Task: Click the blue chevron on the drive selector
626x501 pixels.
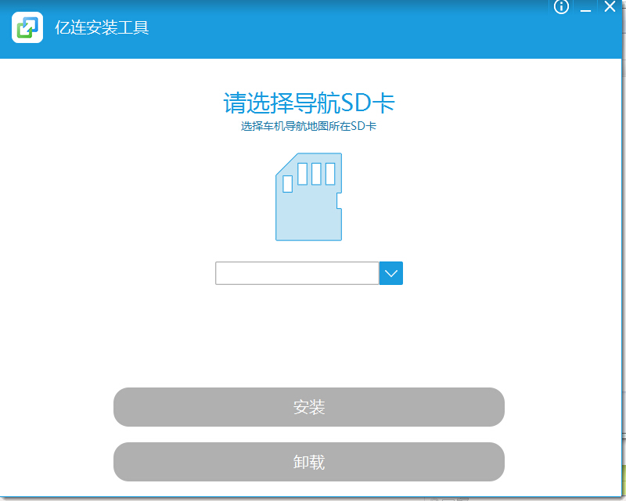Action: coord(390,272)
